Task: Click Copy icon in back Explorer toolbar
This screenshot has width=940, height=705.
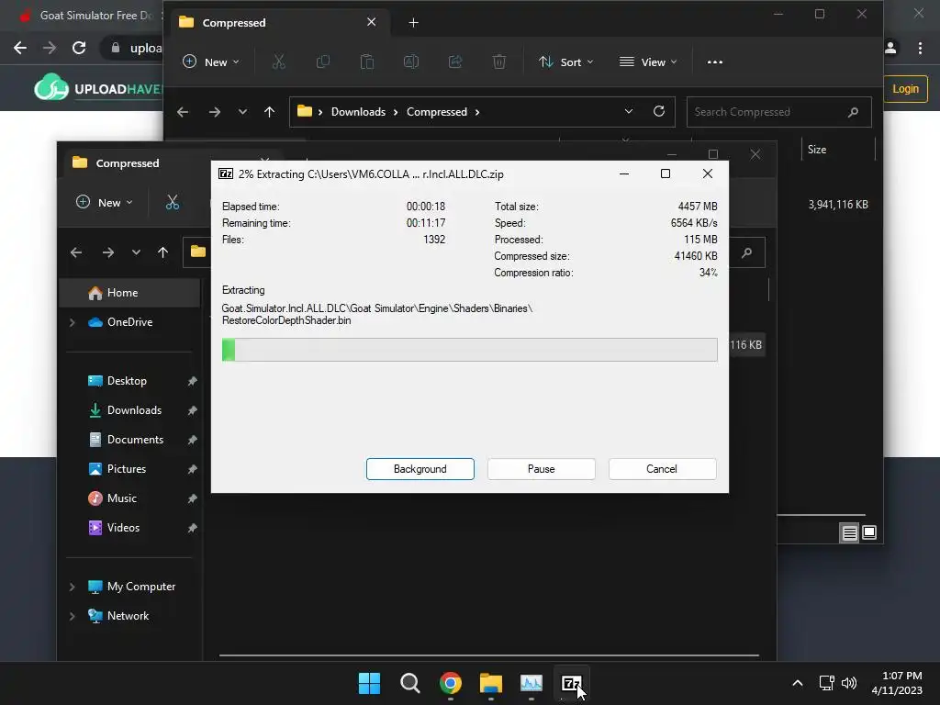Action: click(322, 62)
